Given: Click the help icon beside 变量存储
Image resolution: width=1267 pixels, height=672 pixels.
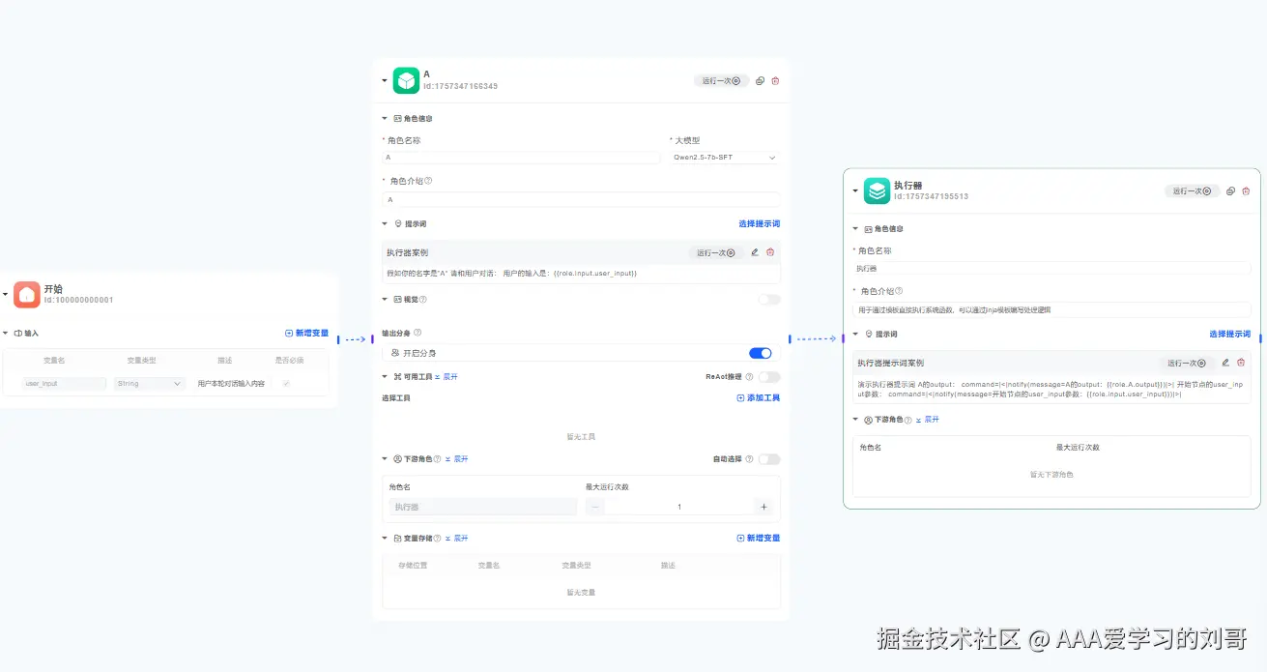Looking at the screenshot, I should pos(438,539).
